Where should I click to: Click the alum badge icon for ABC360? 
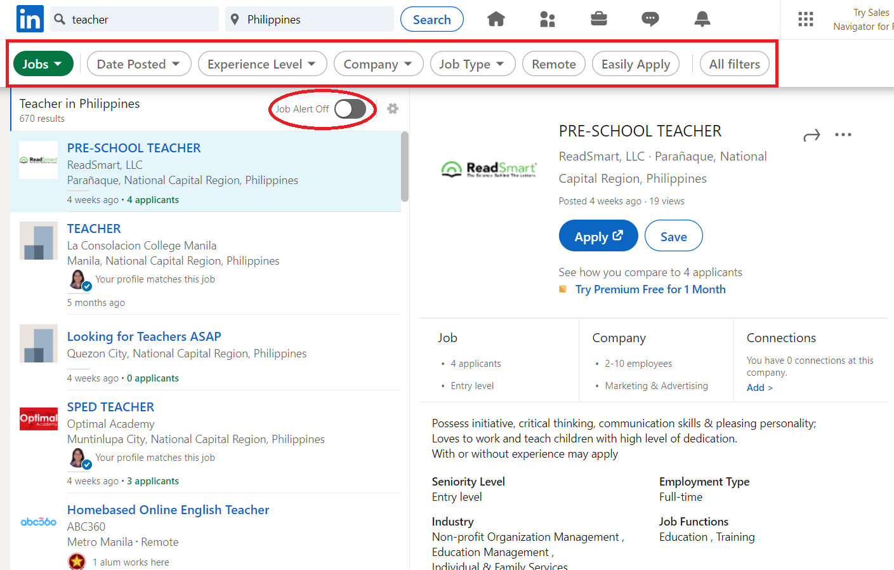tap(77, 562)
